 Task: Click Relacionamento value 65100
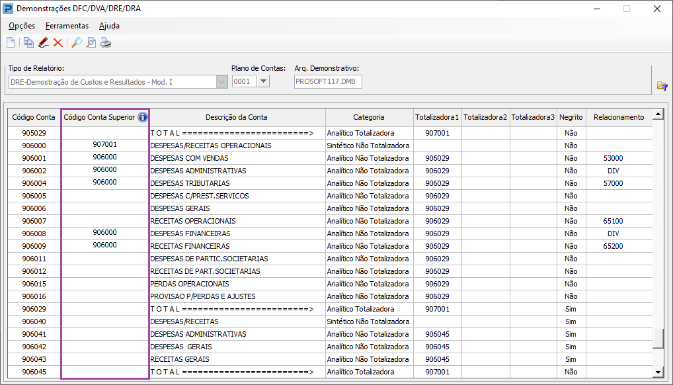tap(613, 221)
